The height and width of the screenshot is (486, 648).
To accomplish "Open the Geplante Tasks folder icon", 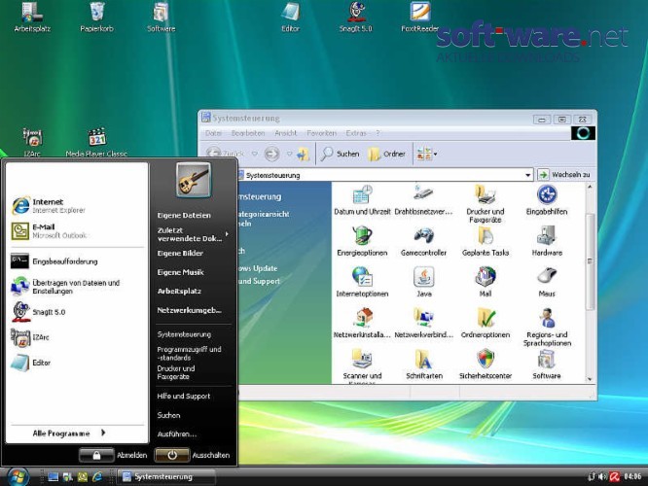I will pos(486,241).
